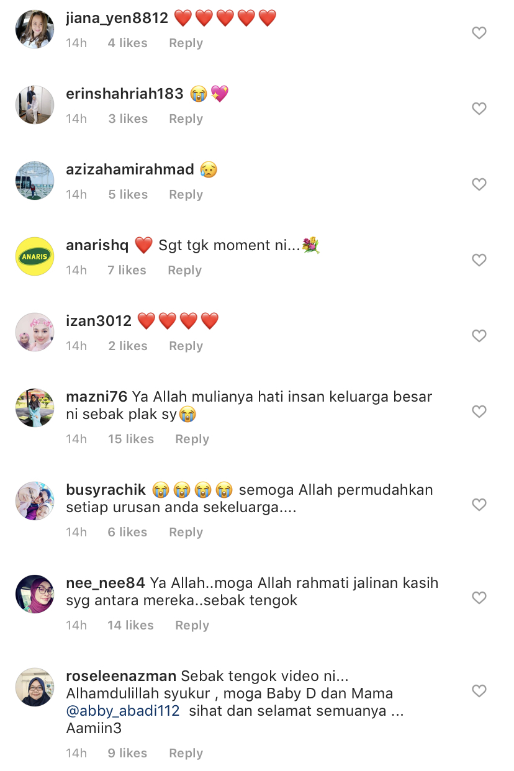The image size is (514, 771).
Task: Open the yellow ANARIS profile picture
Action: 35,256
